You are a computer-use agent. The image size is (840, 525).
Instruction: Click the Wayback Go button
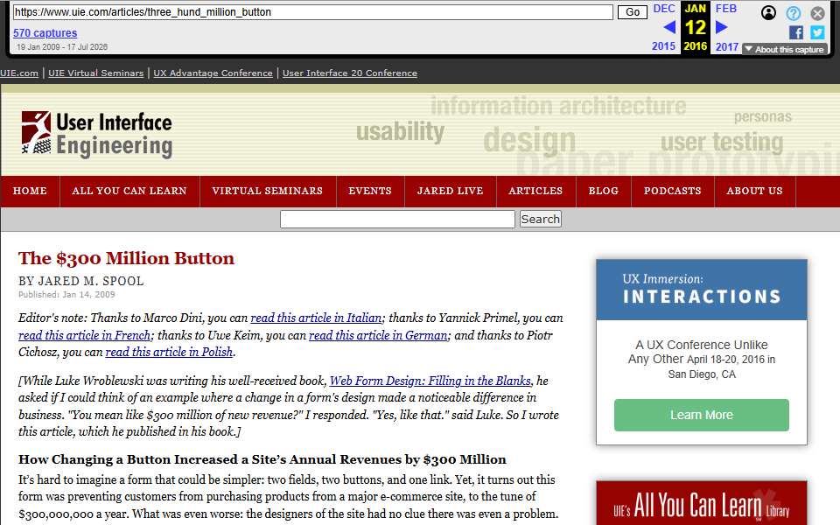click(x=632, y=11)
